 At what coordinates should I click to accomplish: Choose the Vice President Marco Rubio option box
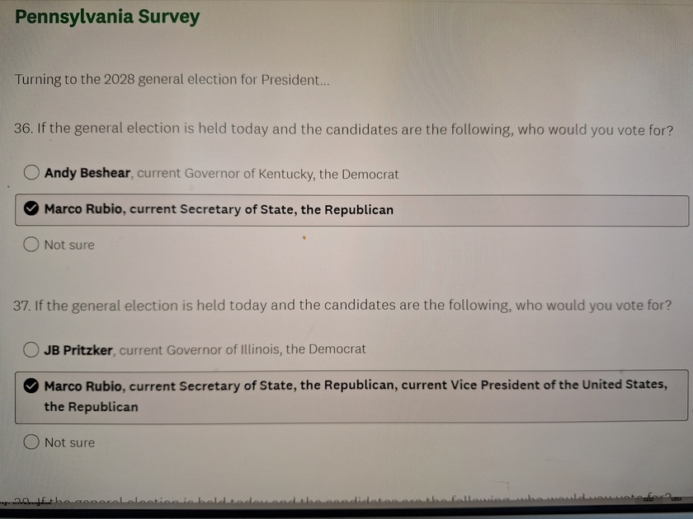point(351,396)
